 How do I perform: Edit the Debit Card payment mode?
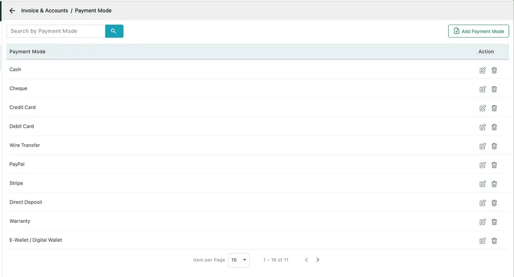[x=483, y=127]
